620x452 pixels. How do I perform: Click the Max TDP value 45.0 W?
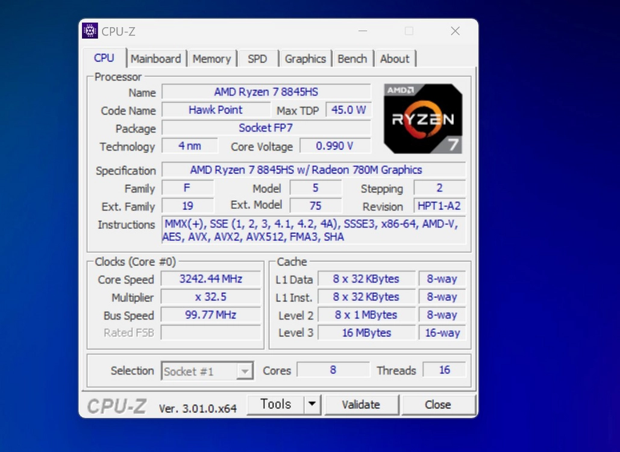click(x=348, y=110)
